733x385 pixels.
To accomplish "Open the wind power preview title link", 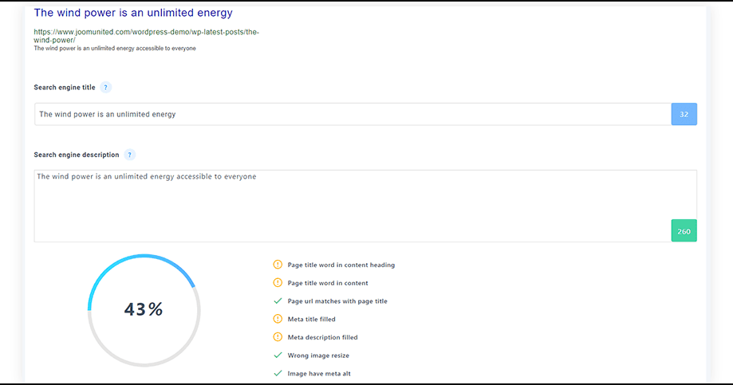I will (133, 13).
